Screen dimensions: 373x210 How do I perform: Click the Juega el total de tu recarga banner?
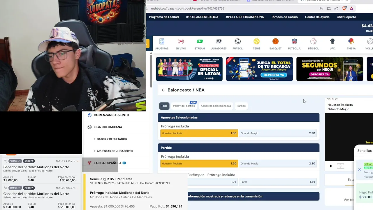click(x=259, y=69)
